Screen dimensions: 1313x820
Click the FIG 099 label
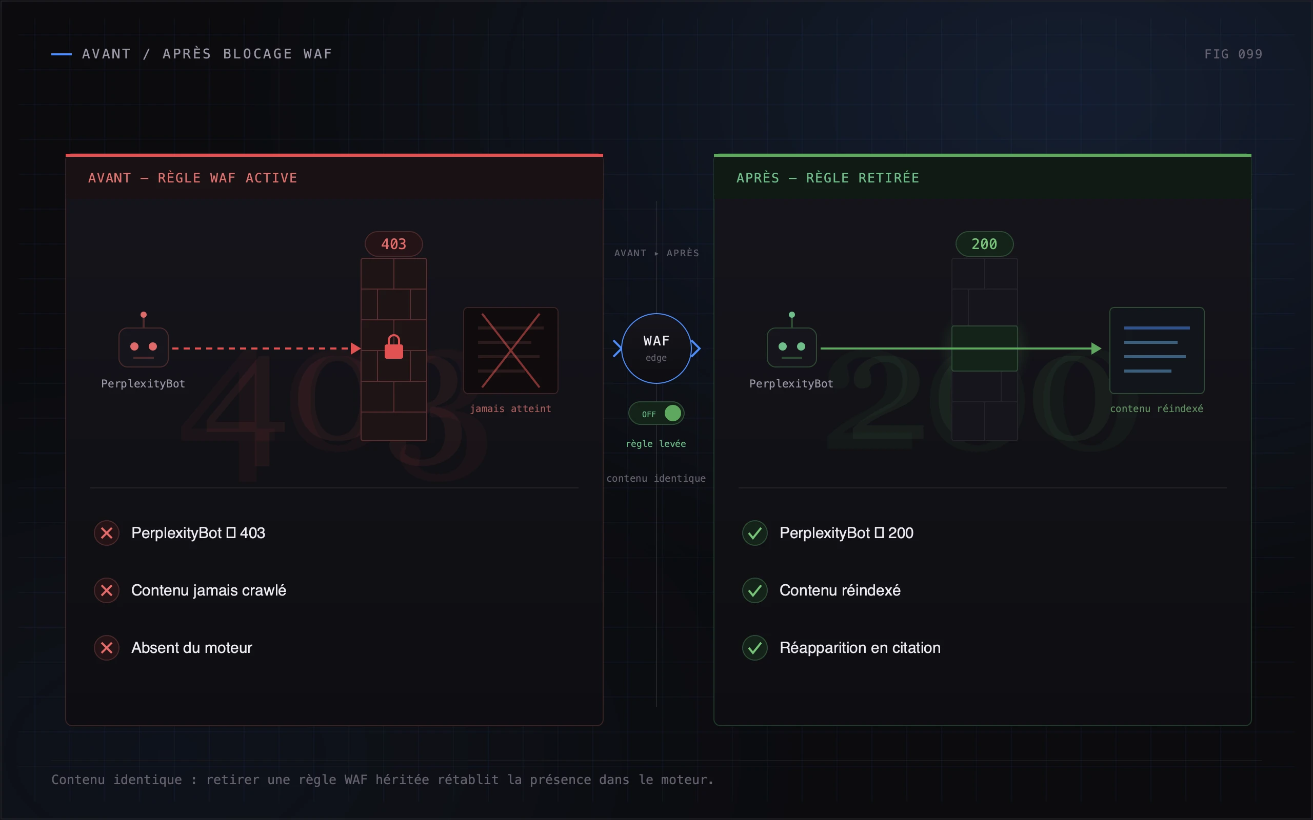(x=1233, y=54)
